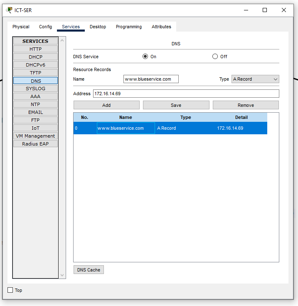Remove the selected DNS record
The image size is (298, 306).
coord(246,105)
